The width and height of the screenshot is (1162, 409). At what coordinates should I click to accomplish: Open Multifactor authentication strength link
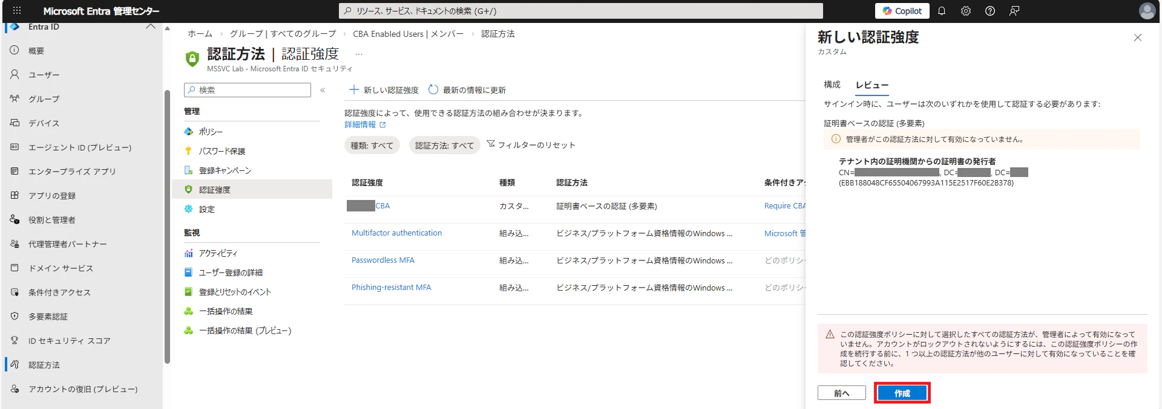click(x=396, y=233)
